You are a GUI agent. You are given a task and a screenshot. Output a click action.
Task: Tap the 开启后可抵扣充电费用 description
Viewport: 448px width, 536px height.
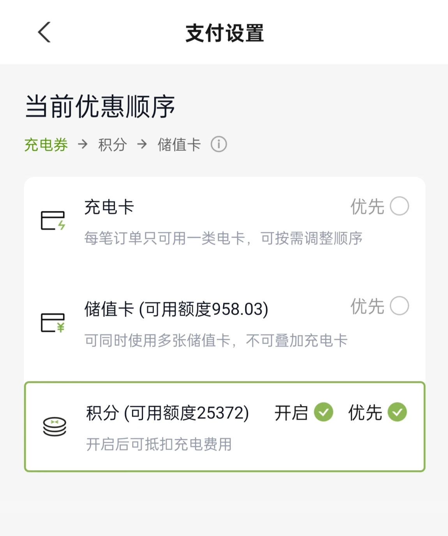(159, 444)
